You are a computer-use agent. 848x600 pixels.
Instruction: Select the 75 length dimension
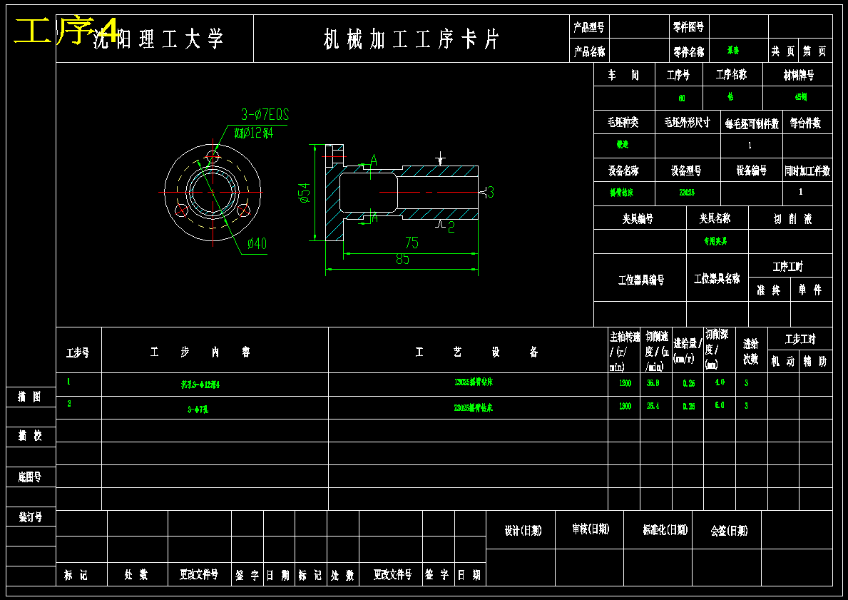point(412,243)
